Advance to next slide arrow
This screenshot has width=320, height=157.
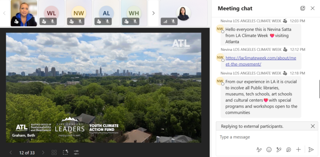click(x=43, y=152)
